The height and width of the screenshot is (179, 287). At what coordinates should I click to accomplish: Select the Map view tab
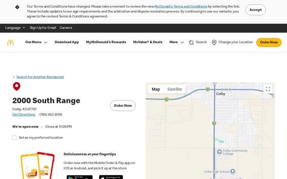coord(156,89)
